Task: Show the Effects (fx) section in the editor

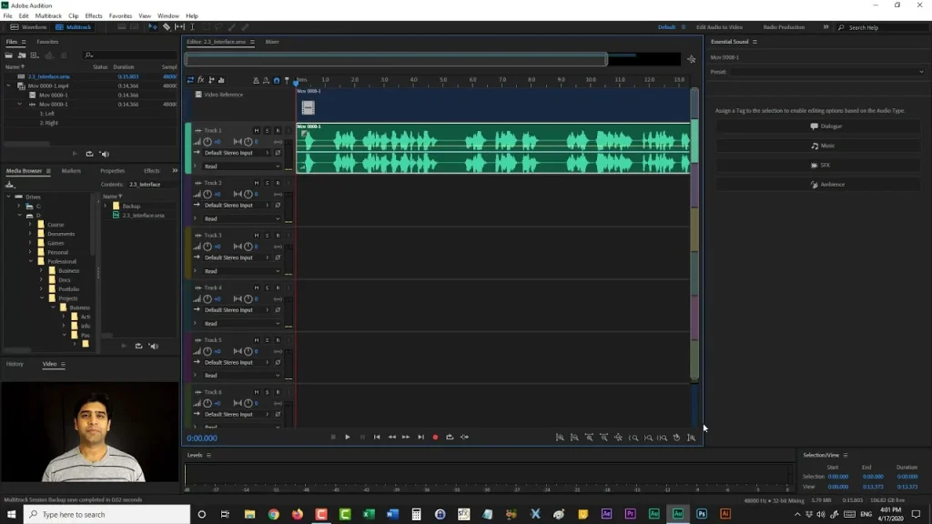Action: (201, 80)
